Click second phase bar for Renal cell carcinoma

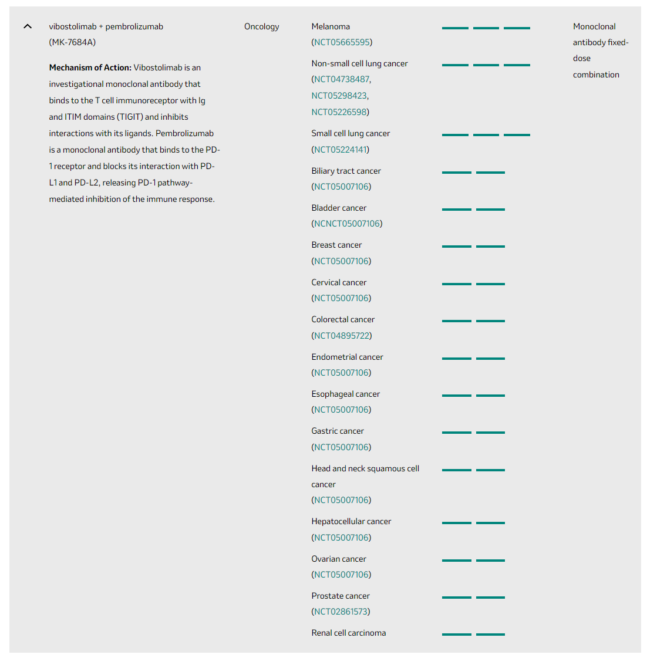[x=490, y=635]
